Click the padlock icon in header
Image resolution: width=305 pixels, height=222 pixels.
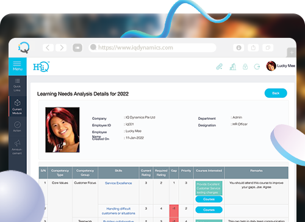coord(245,67)
